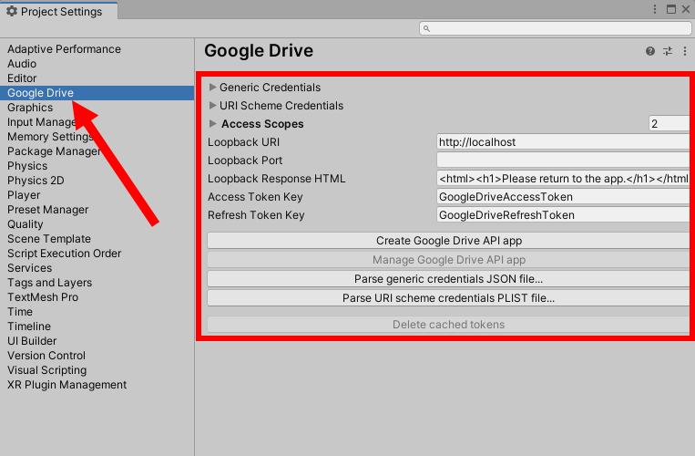Maximize the Project Settings window
Image resolution: width=695 pixels, height=456 pixels.
[671, 9]
